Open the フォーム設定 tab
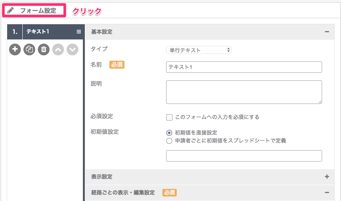Viewport: 341px width, 201px height. click(34, 11)
